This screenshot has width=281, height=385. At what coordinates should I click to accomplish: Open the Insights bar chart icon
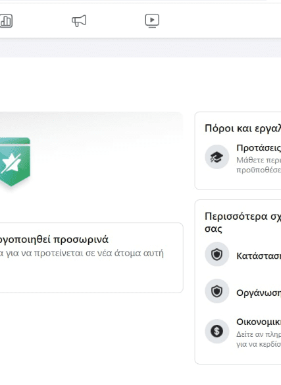[6, 21]
